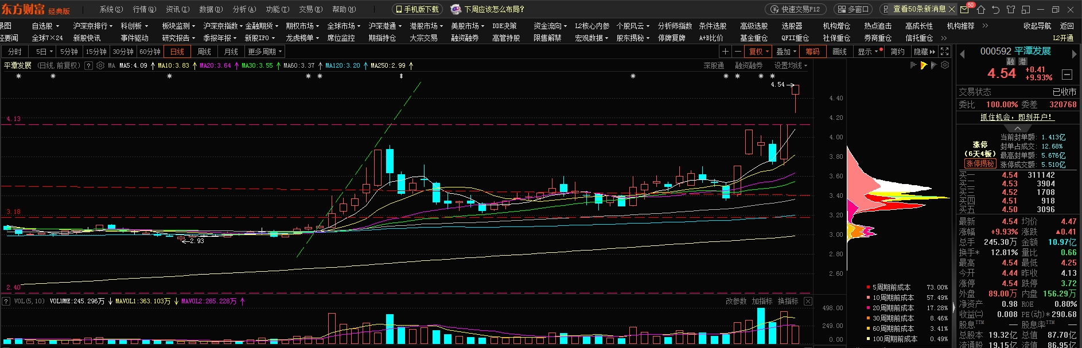
Task: Collapse the limit-up info panel chevron
Action: [x=1017, y=128]
